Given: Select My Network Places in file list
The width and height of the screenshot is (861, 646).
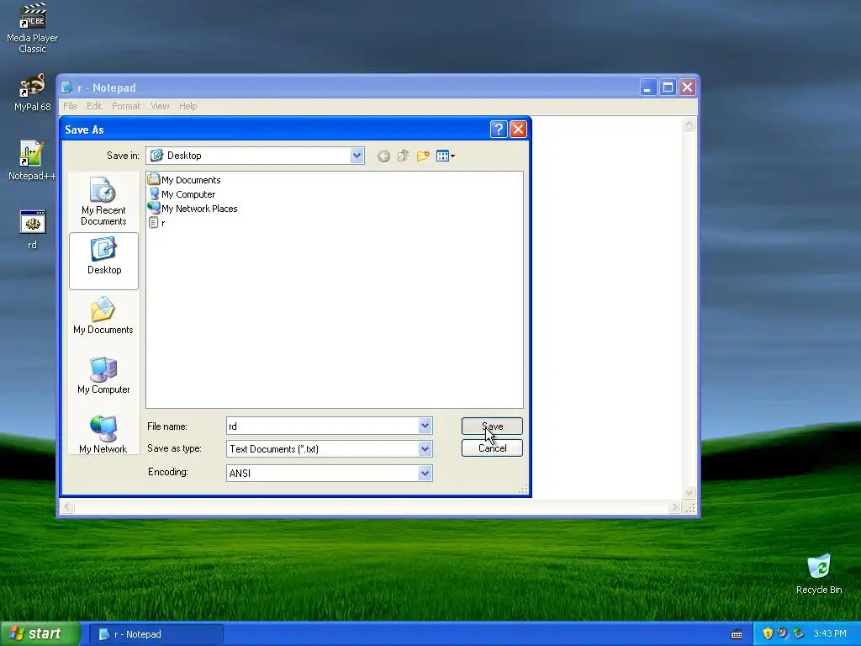Looking at the screenshot, I should 193,209.
